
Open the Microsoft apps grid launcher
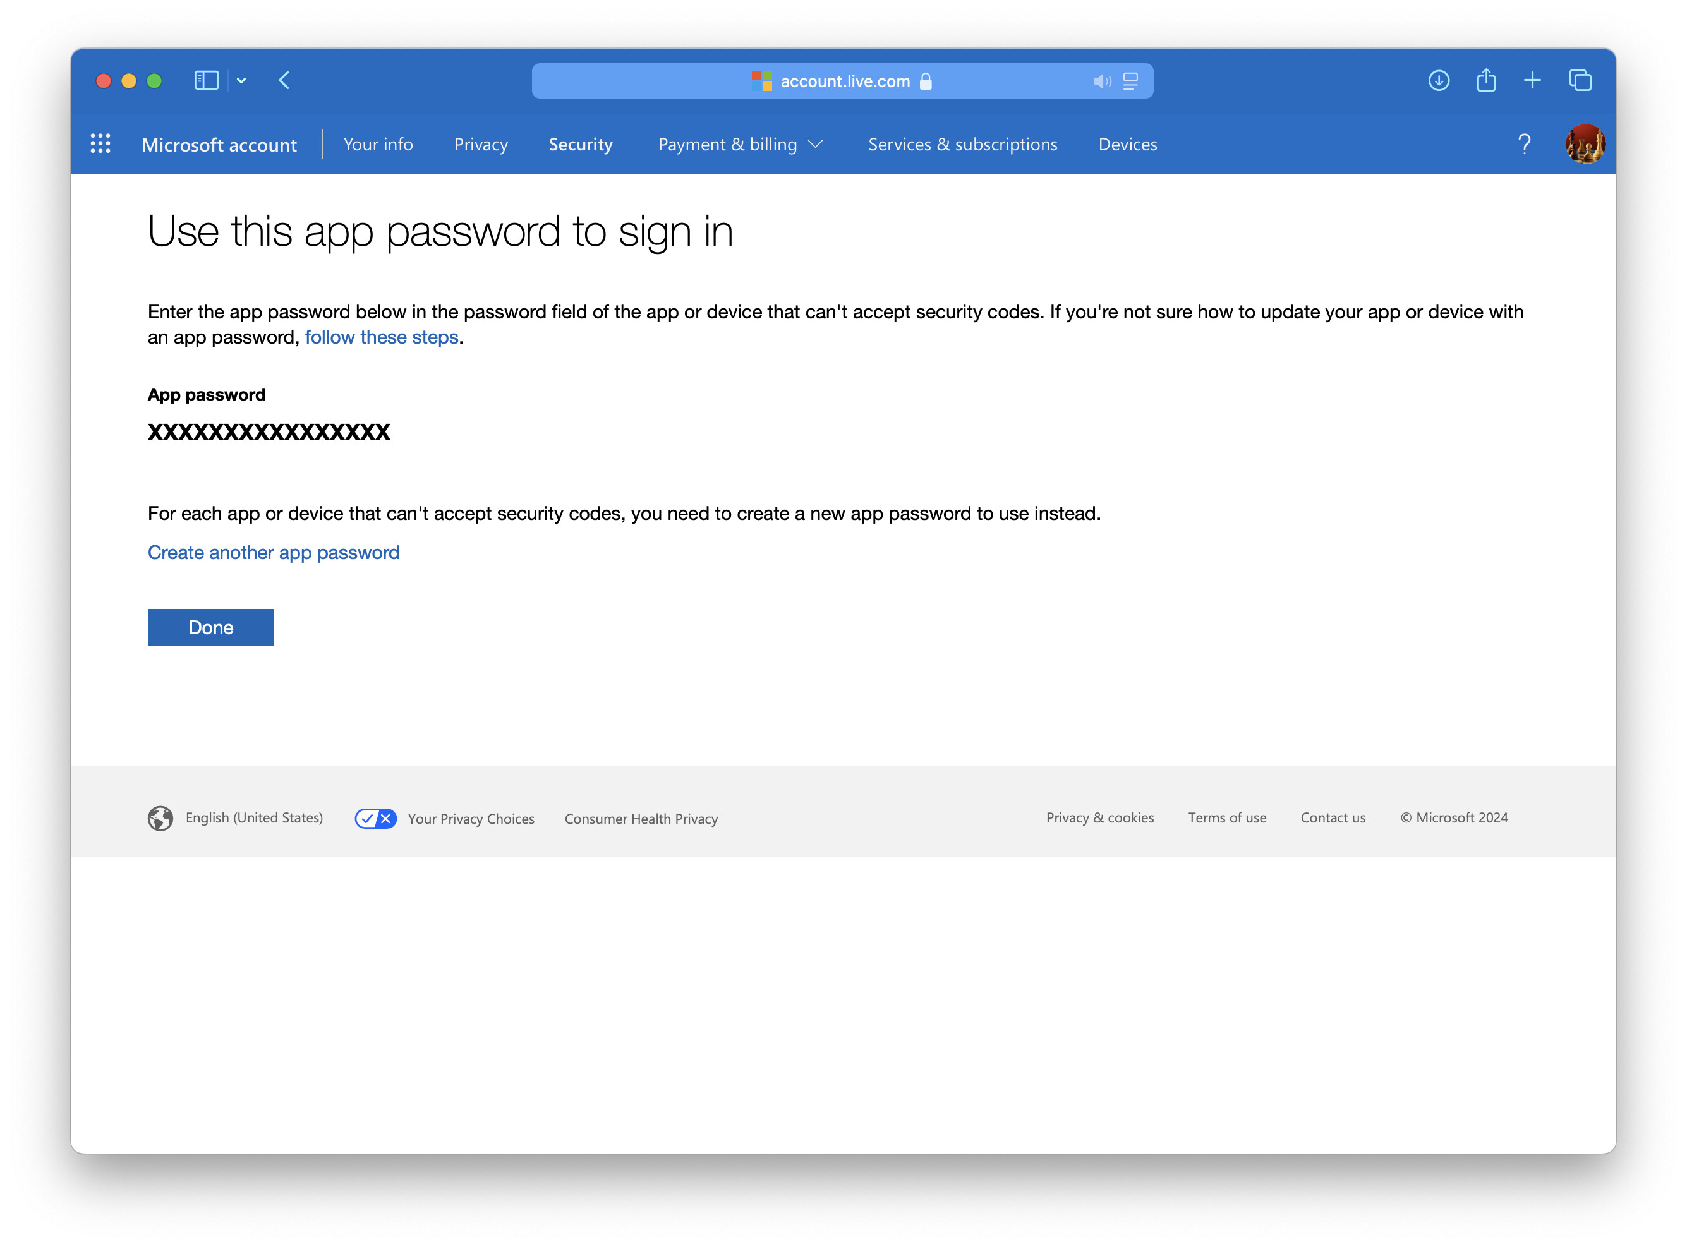[x=100, y=143]
